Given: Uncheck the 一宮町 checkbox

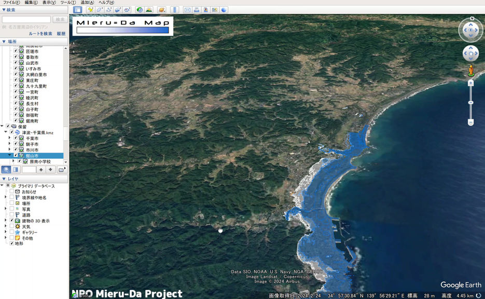Looking at the screenshot, I should 16,91.
